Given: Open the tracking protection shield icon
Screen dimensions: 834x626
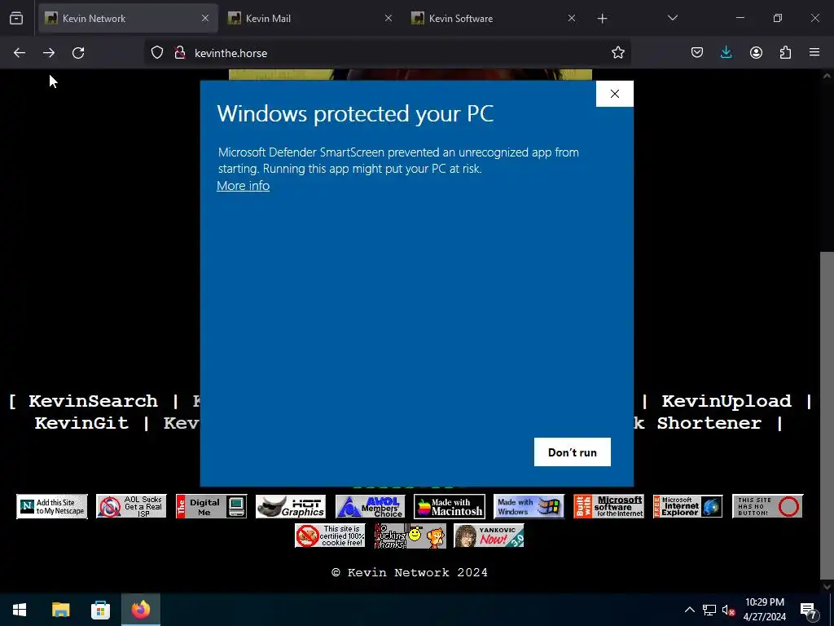Looking at the screenshot, I should [157, 53].
